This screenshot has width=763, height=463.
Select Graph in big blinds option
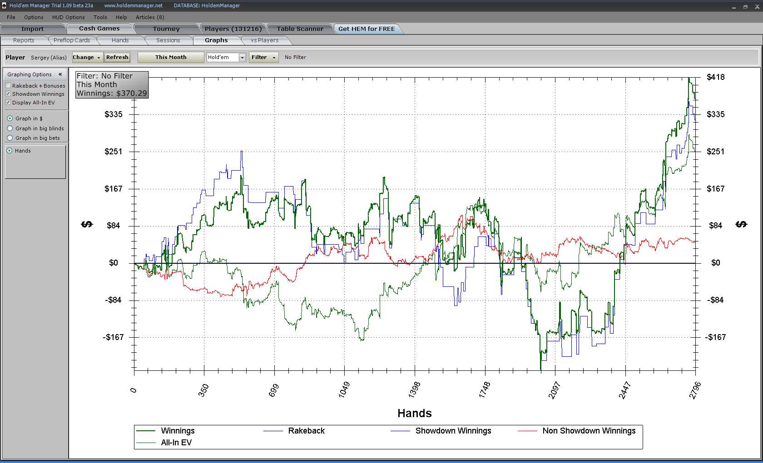coord(10,128)
